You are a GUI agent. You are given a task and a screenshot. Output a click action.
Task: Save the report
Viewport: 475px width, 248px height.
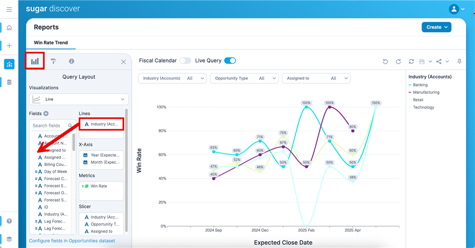point(422,62)
